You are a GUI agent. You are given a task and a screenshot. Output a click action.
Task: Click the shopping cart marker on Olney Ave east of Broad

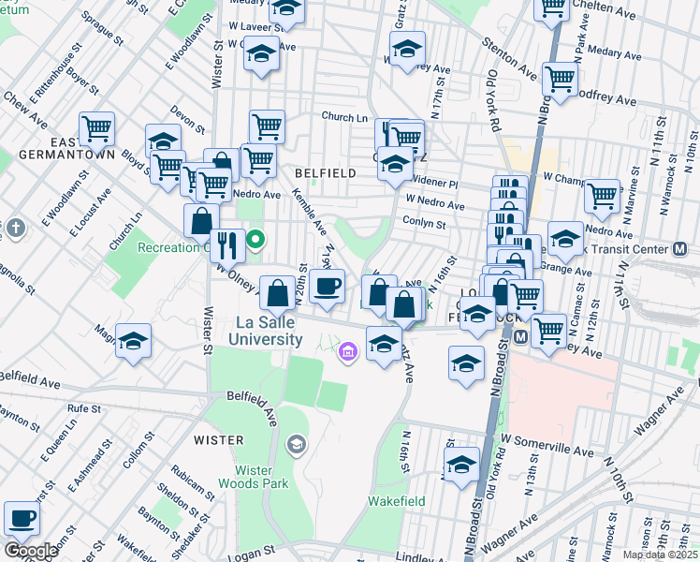tap(548, 334)
